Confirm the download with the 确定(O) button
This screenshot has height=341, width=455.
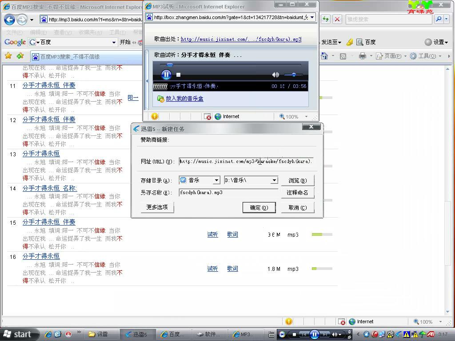click(259, 208)
